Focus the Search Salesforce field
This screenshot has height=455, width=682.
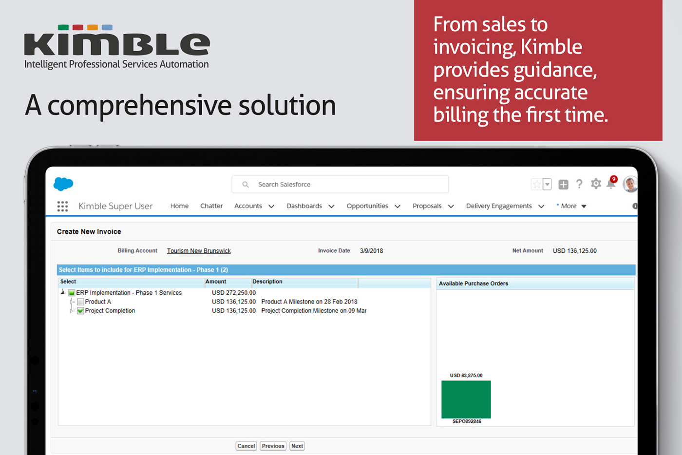click(340, 184)
